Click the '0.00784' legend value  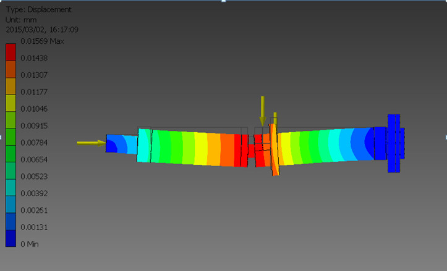point(34,143)
